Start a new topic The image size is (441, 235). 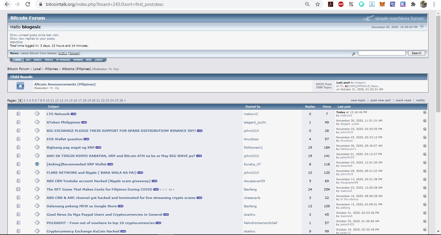(x=358, y=100)
